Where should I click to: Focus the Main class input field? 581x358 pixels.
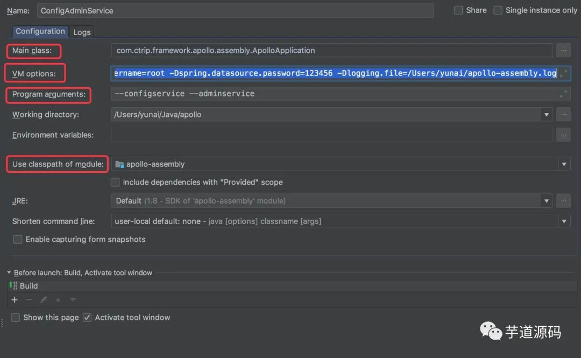[331, 50]
